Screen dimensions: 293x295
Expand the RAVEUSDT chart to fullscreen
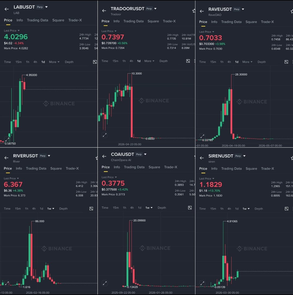tap(202, 136)
